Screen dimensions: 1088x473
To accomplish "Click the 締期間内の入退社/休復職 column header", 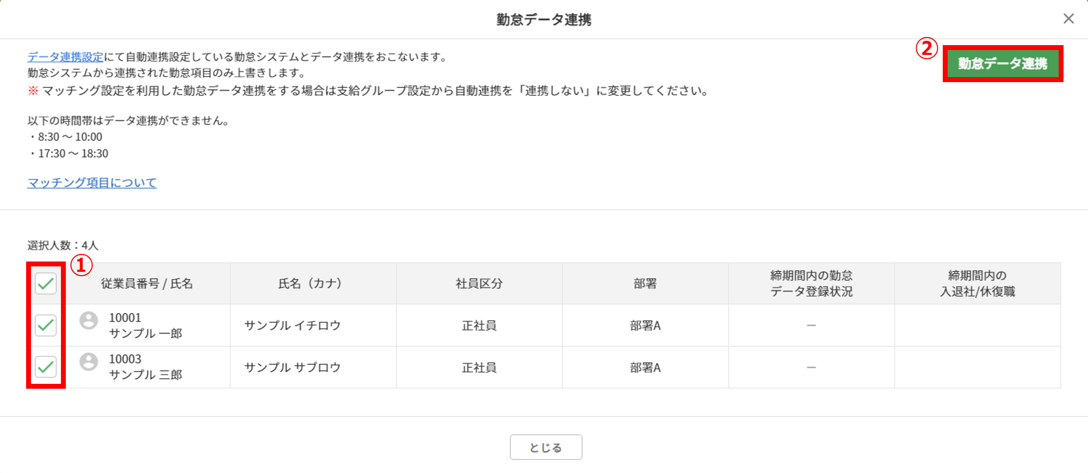I will pyautogui.click(x=978, y=283).
